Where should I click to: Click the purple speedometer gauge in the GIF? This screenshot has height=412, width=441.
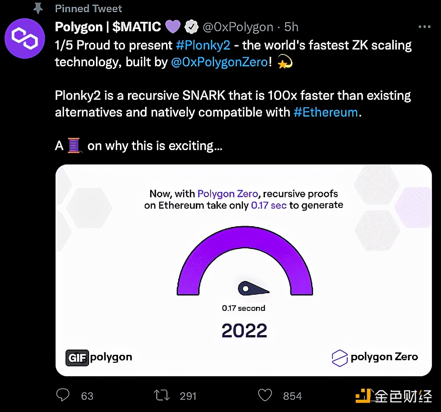[x=245, y=261]
